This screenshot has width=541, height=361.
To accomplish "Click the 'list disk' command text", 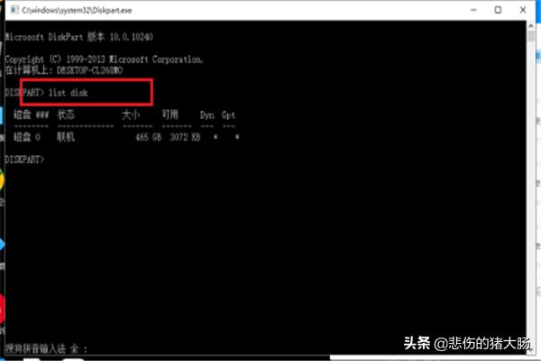I will click(68, 93).
